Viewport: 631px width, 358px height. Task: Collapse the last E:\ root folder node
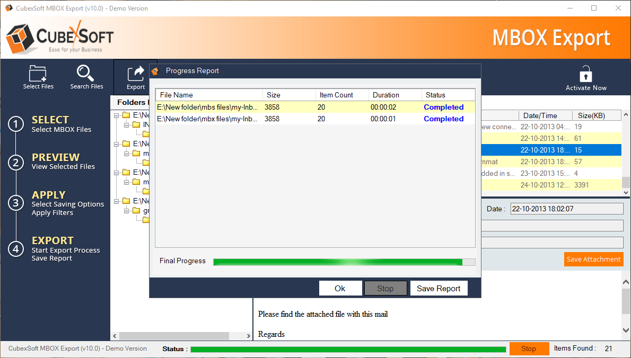coord(117,201)
